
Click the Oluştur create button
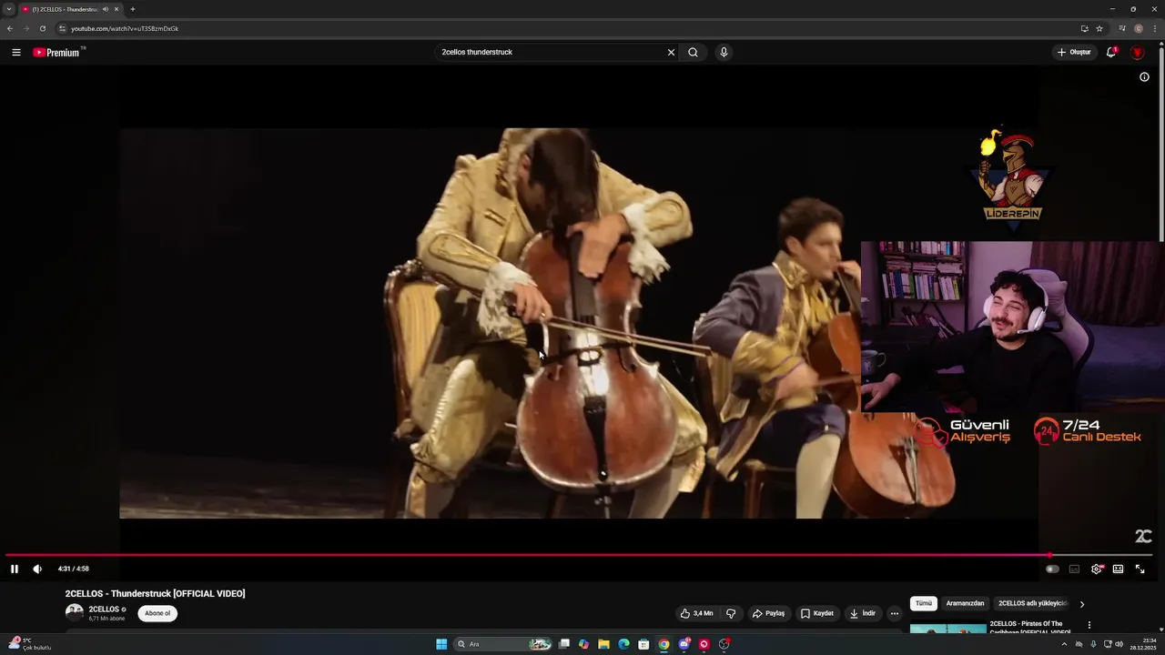(1074, 52)
